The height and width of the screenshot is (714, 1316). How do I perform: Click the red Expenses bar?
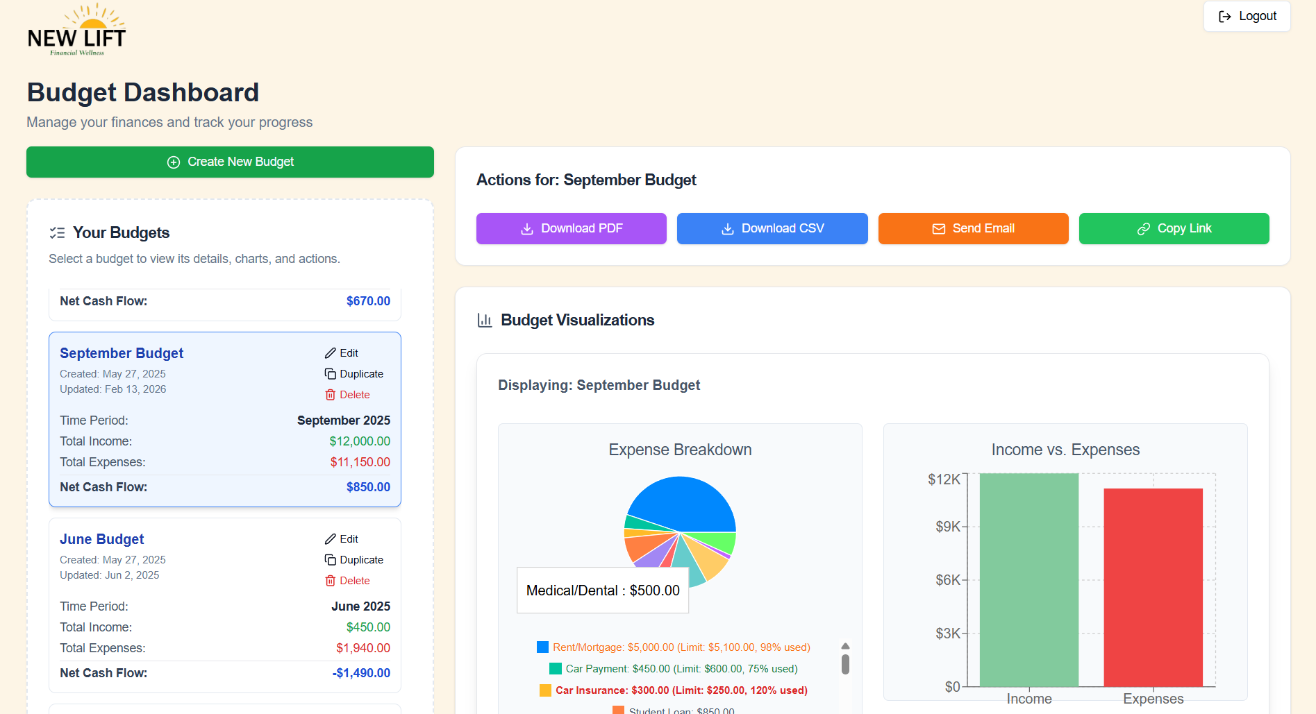pos(1153,586)
